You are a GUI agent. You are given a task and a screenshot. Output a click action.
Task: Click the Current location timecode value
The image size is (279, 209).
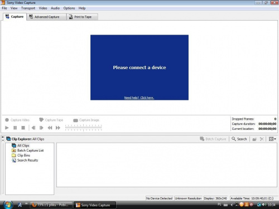coord(267,129)
